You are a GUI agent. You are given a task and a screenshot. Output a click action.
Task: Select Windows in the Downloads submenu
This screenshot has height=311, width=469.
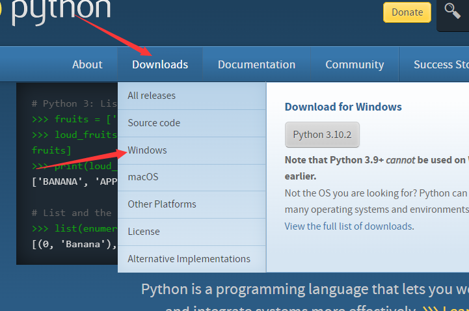[148, 150]
